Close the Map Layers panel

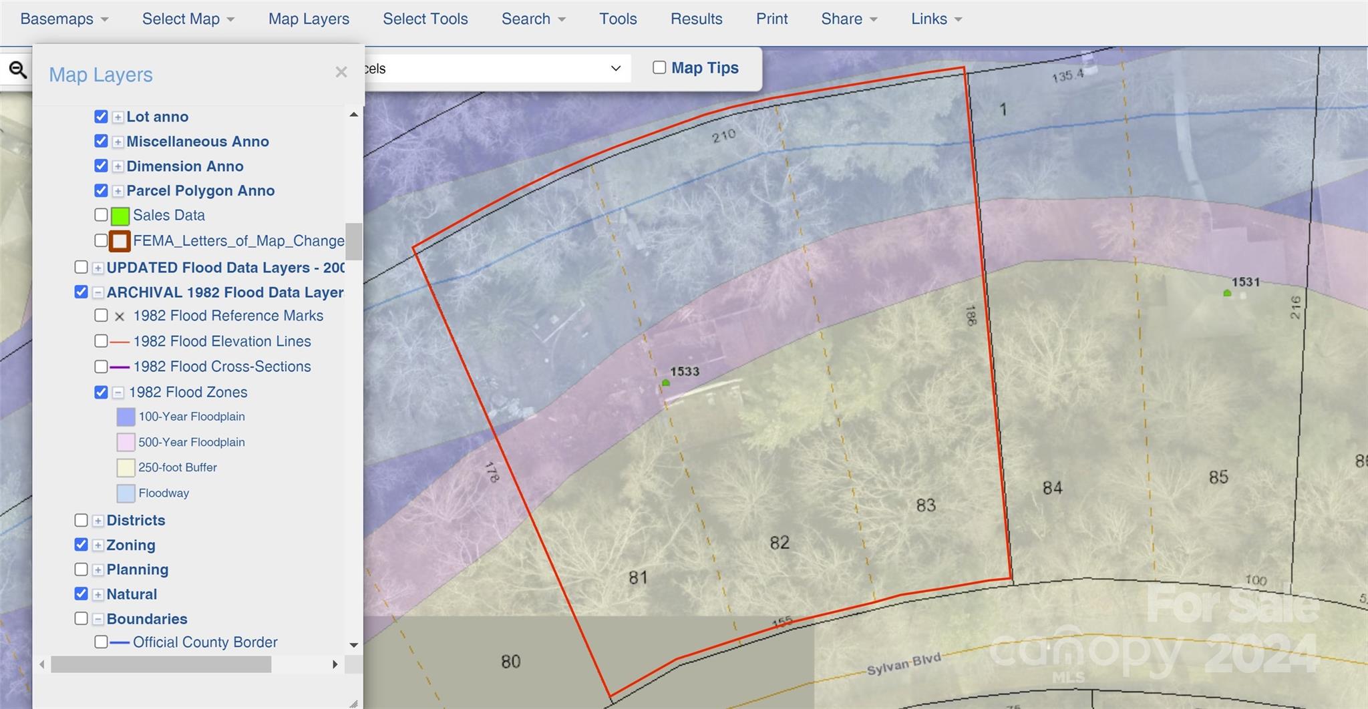(341, 72)
